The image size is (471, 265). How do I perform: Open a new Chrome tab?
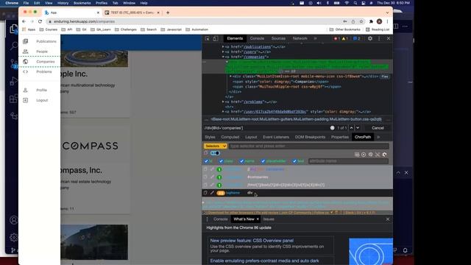click(x=168, y=13)
